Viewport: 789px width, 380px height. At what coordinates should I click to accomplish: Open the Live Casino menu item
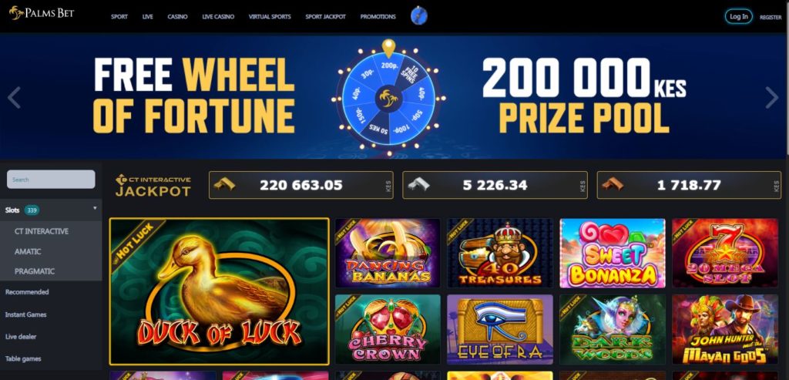(x=218, y=17)
